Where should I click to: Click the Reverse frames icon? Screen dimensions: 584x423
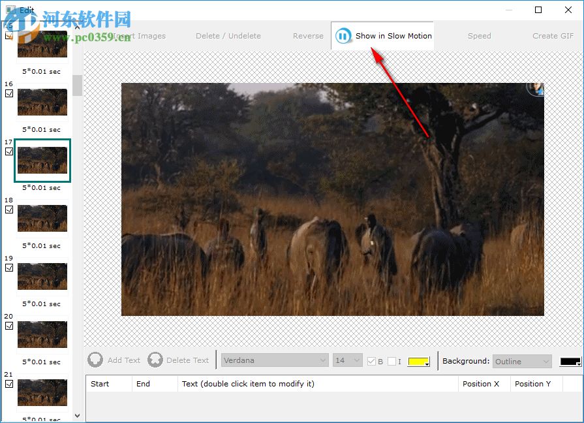click(308, 36)
